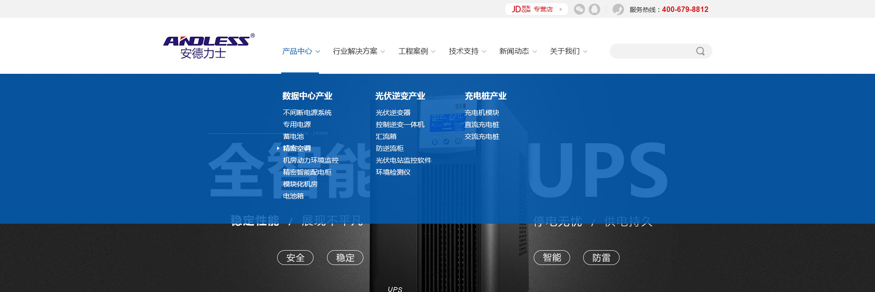Viewport: 875px width, 292px height.
Task: Click the 安全 feature badge
Action: coord(295,258)
